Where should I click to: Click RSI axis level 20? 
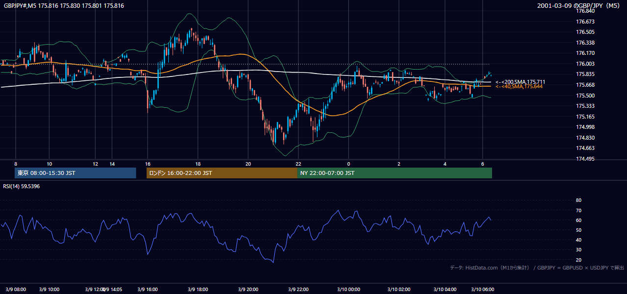coord(578,260)
